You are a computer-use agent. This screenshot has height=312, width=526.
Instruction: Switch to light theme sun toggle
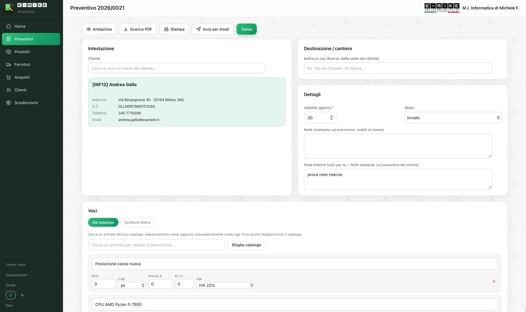[11, 295]
